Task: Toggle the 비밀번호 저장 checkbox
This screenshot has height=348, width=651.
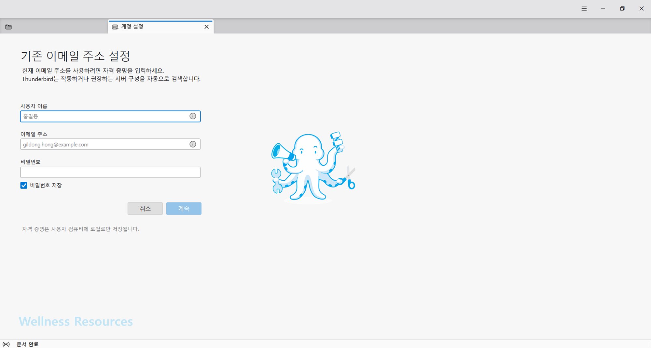Action: pos(24,185)
